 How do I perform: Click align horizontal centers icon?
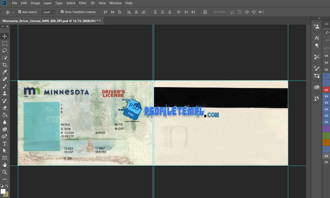coord(136,12)
